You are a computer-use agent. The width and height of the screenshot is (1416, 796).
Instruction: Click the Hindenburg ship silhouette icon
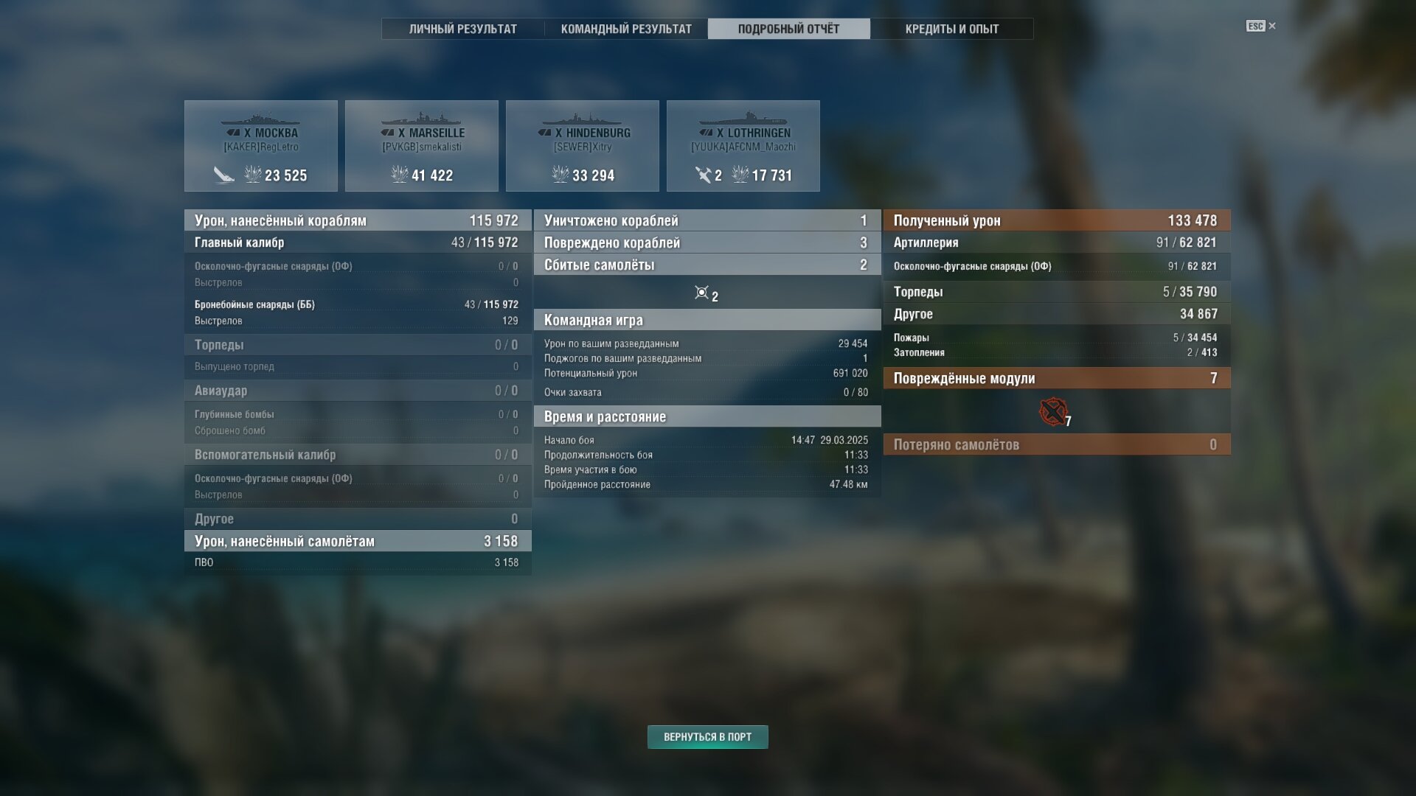(x=582, y=119)
